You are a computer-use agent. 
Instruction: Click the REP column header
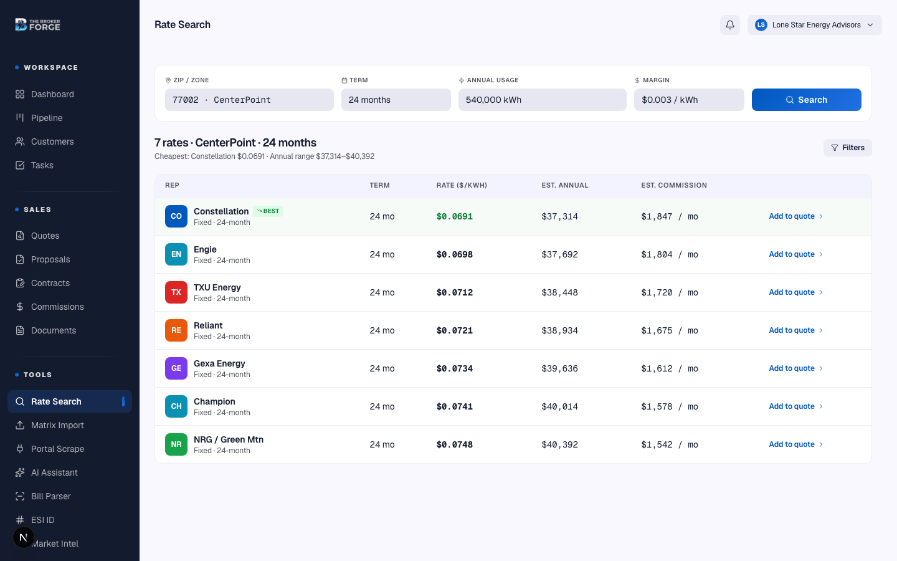(x=172, y=186)
